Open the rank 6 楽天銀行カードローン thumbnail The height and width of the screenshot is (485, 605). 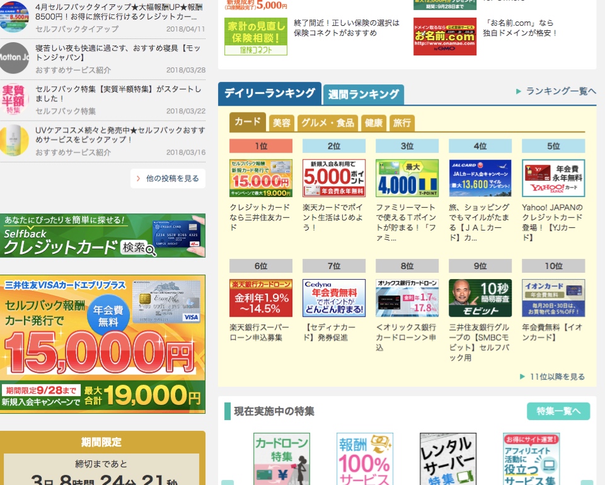click(x=261, y=298)
